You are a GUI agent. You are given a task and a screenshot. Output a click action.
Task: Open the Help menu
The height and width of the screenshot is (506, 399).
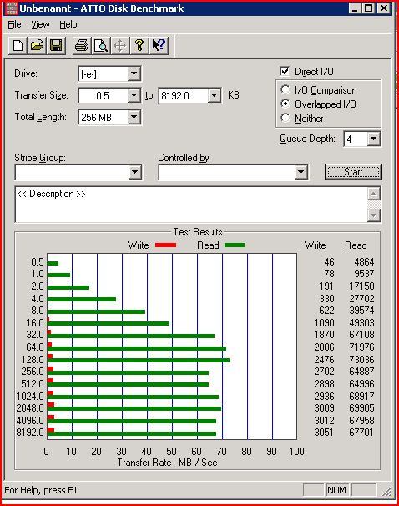(68, 24)
